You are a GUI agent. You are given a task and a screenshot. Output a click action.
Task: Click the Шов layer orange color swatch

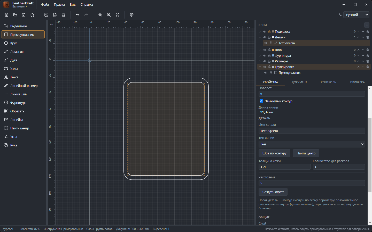point(273,50)
